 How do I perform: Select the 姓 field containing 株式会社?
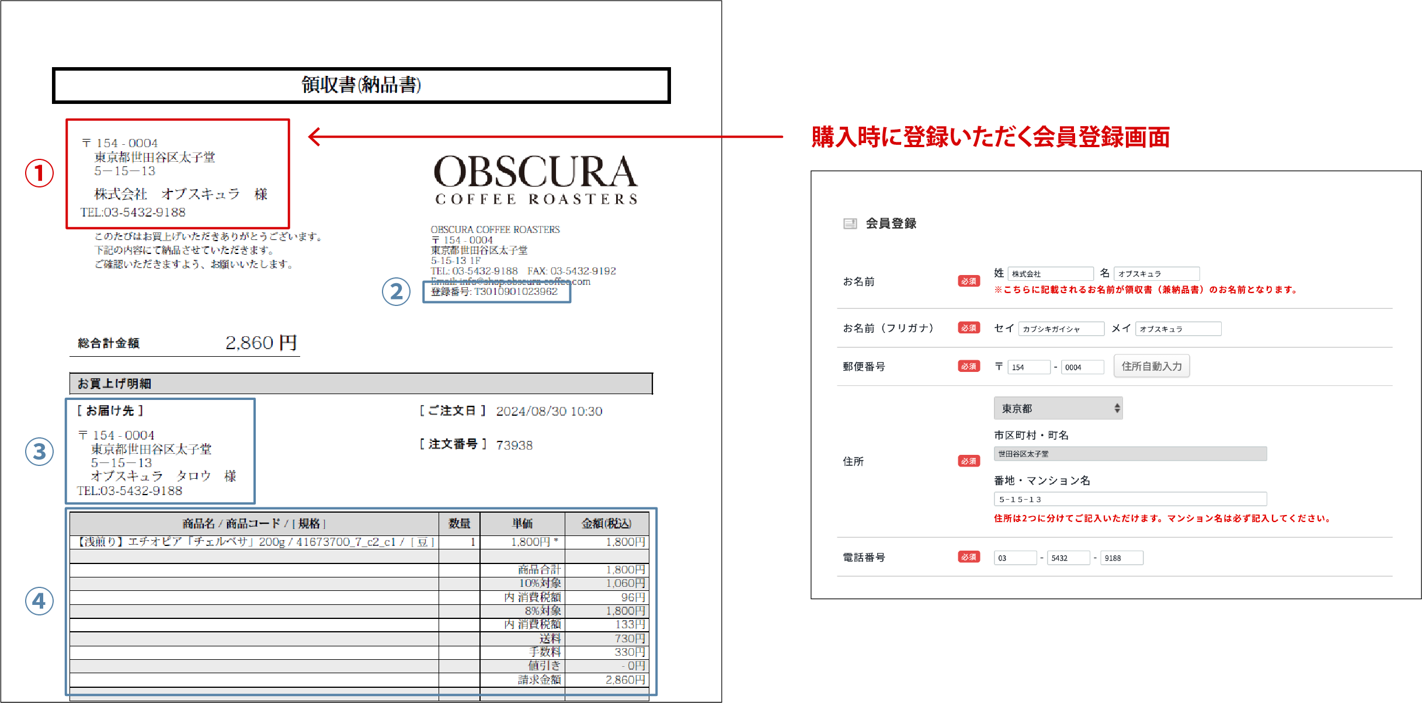[x=1050, y=273]
